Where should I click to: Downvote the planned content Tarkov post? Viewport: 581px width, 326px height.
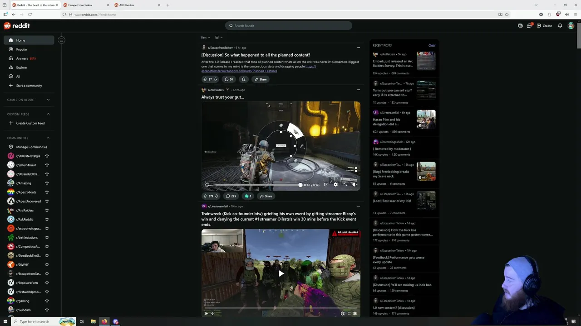point(215,79)
